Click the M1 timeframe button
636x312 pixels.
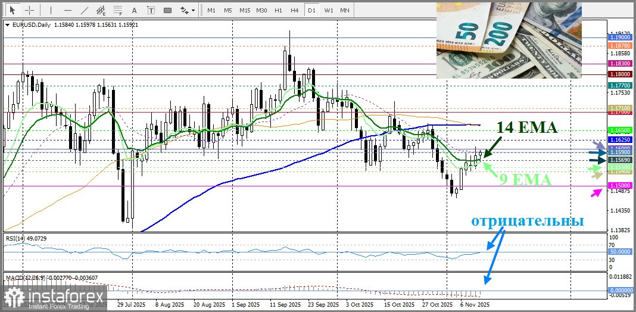[211, 10]
